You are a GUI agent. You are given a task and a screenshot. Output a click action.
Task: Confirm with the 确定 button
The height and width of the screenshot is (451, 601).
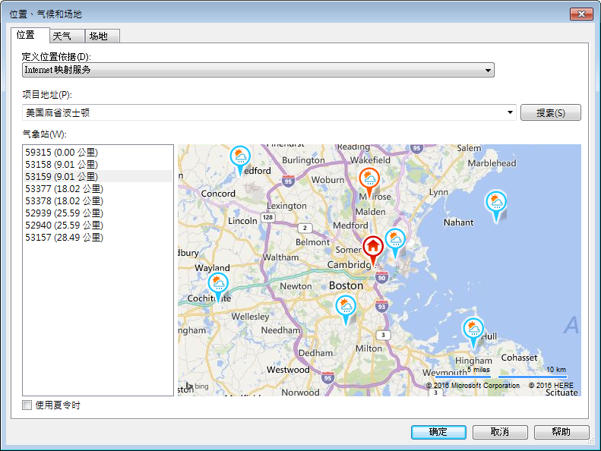pyautogui.click(x=438, y=432)
